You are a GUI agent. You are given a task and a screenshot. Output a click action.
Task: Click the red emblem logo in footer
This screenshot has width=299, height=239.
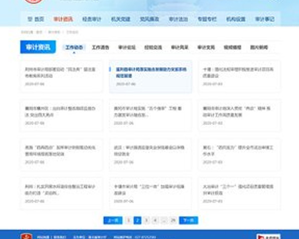click(26, 237)
